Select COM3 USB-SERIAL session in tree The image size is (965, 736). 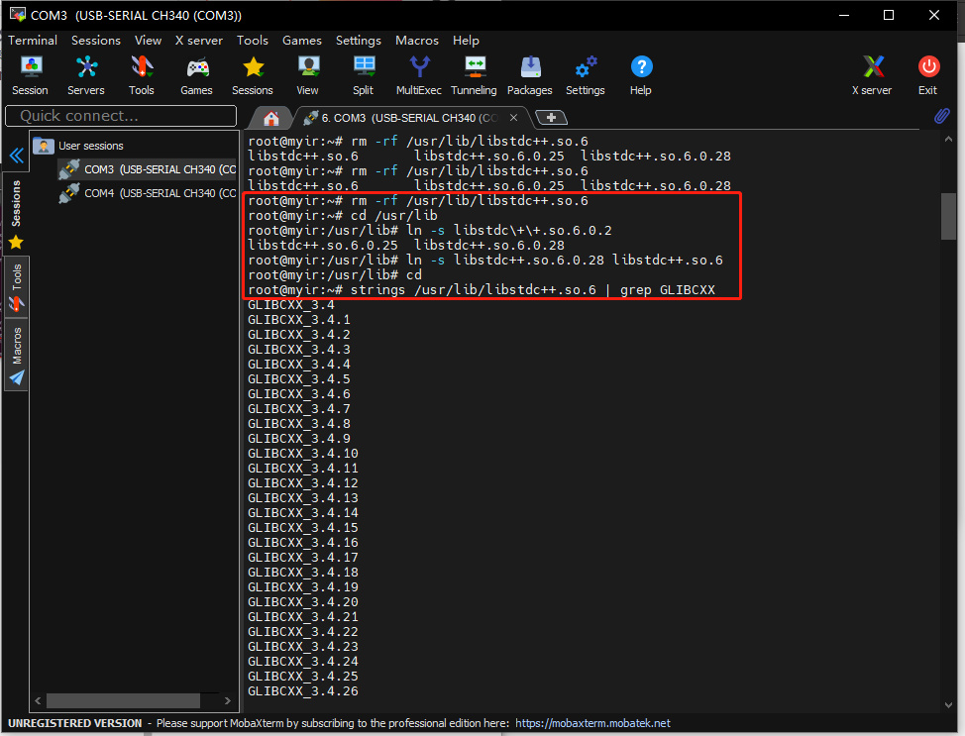pyautogui.click(x=148, y=169)
